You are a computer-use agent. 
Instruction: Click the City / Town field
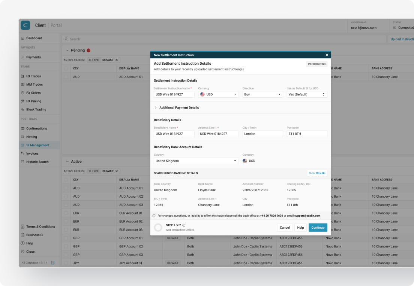[x=263, y=134]
